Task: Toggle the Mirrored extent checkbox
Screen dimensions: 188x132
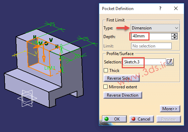Action: point(105,87)
